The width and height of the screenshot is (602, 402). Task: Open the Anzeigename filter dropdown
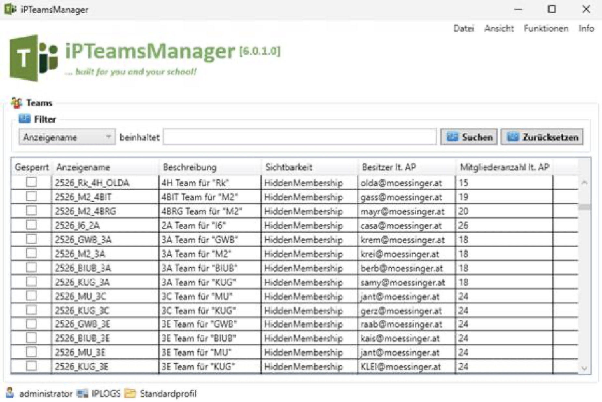point(67,137)
